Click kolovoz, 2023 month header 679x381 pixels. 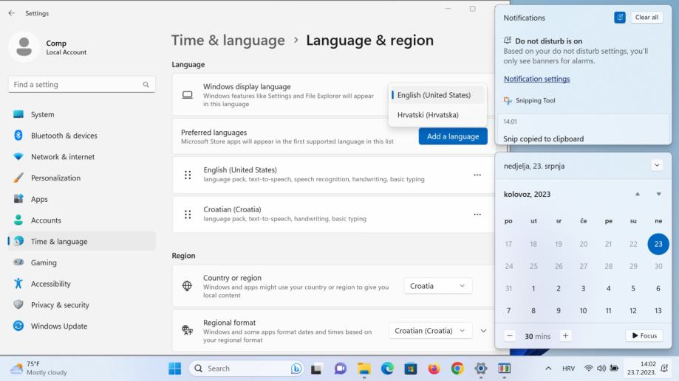point(527,195)
